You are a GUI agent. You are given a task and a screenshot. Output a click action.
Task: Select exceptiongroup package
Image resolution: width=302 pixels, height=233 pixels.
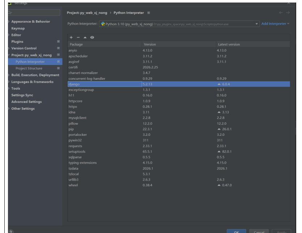pos(179,90)
